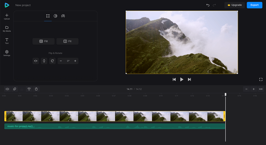Open the Upload panel
This screenshot has width=266, height=145.
7,16
